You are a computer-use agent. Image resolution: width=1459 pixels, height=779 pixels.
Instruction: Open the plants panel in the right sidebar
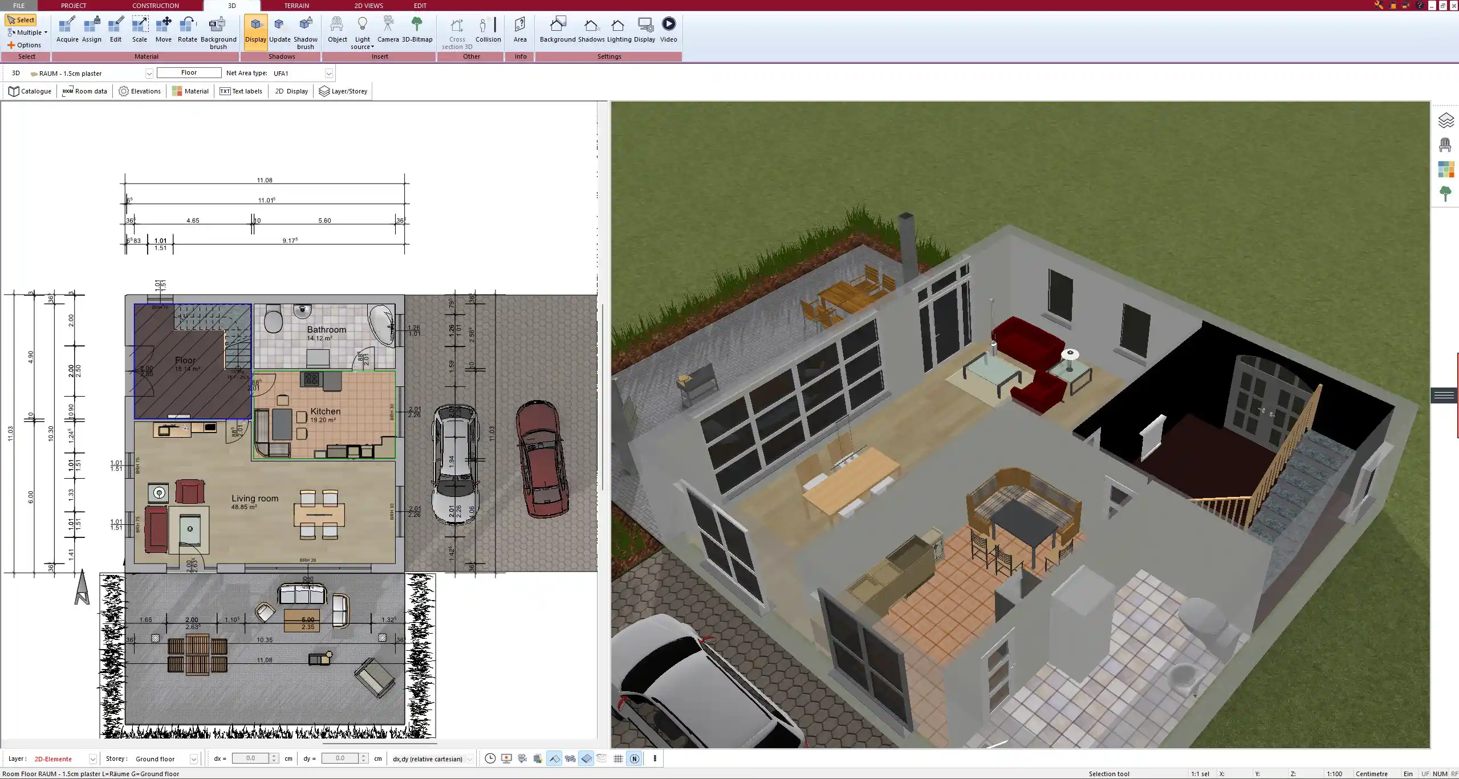1447,194
